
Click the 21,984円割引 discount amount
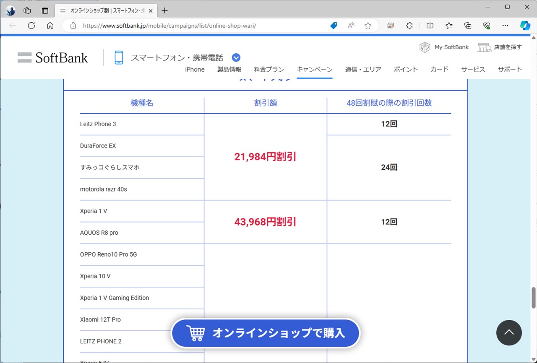click(266, 157)
